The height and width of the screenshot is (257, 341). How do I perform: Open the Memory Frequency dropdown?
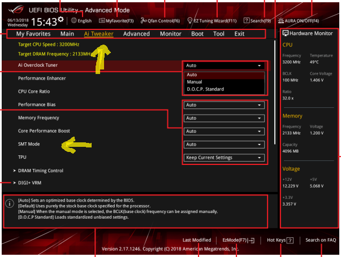[224, 118]
